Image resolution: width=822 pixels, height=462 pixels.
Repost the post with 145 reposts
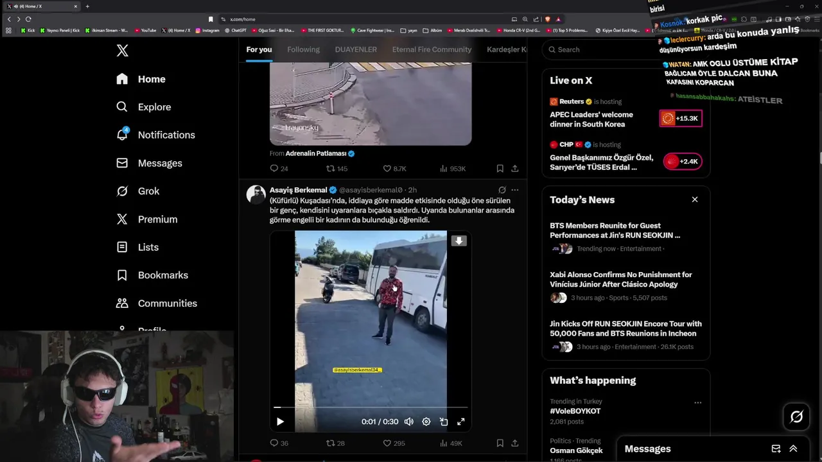(337, 169)
